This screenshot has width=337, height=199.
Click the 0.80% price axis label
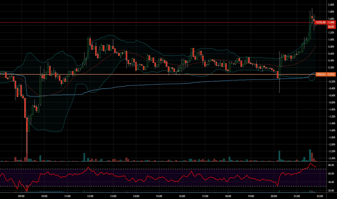tap(331, 47)
